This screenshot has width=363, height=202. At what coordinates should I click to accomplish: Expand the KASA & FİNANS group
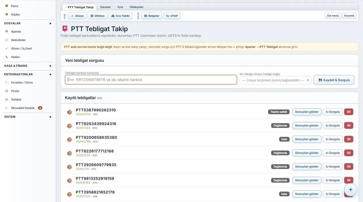pos(28,66)
